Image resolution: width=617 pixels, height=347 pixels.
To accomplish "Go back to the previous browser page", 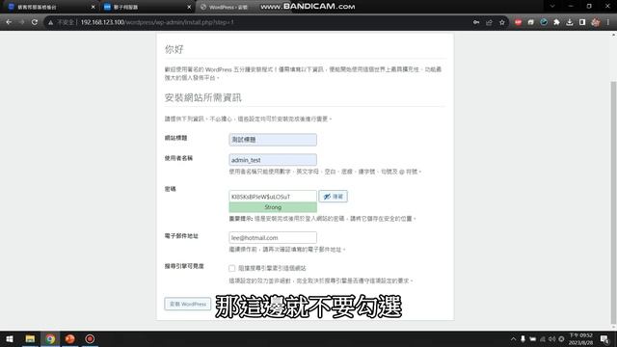I will click(9, 22).
